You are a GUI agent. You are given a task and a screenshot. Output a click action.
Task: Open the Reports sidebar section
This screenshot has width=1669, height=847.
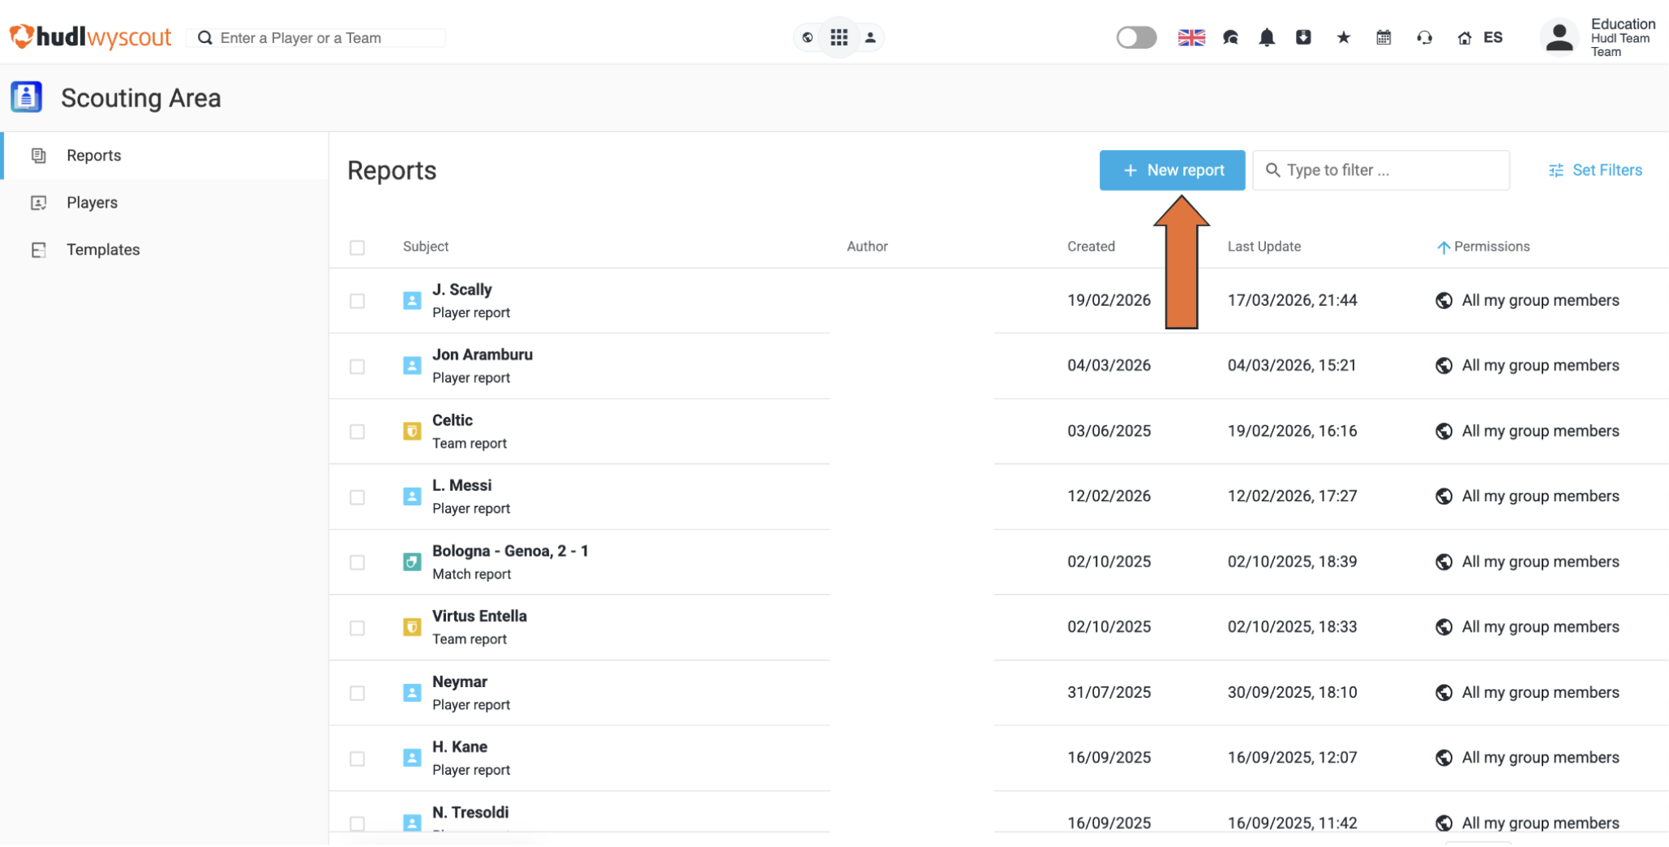click(165, 156)
